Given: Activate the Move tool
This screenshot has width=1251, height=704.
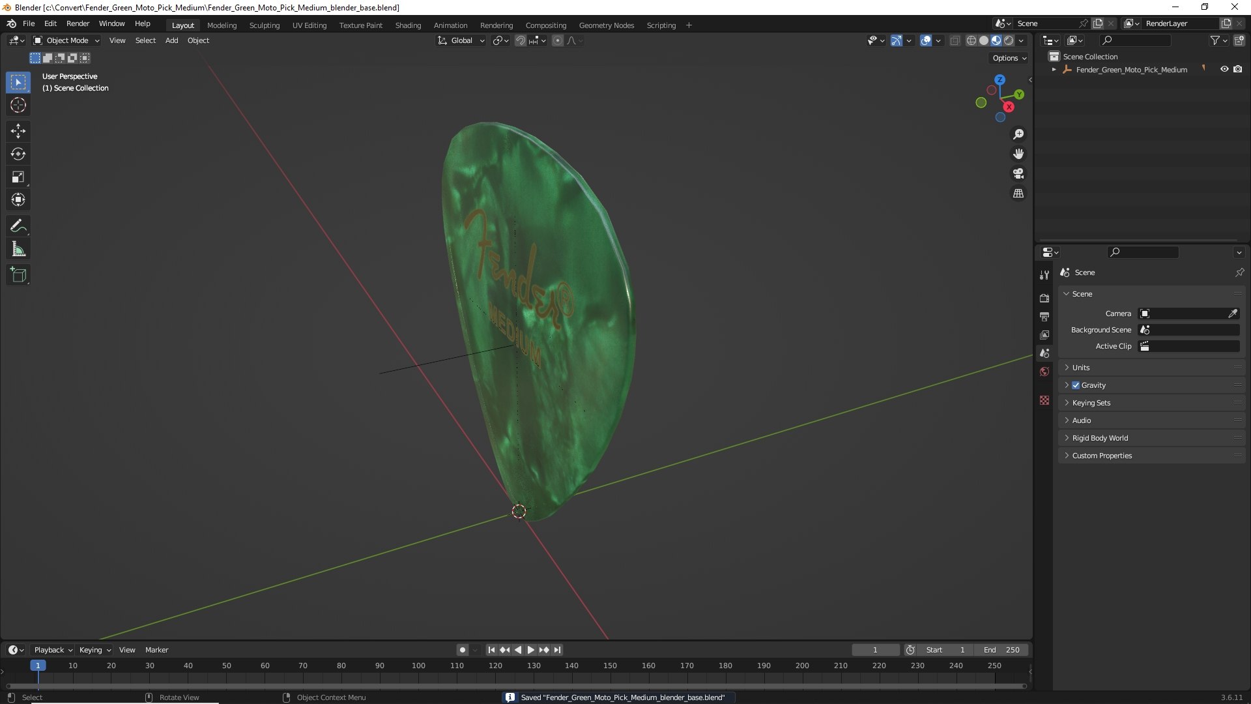Looking at the screenshot, I should pyautogui.click(x=18, y=131).
